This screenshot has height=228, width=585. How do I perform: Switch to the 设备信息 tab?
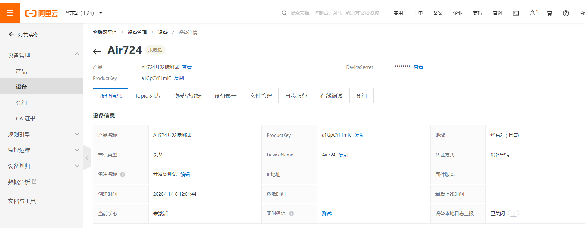pyautogui.click(x=111, y=96)
